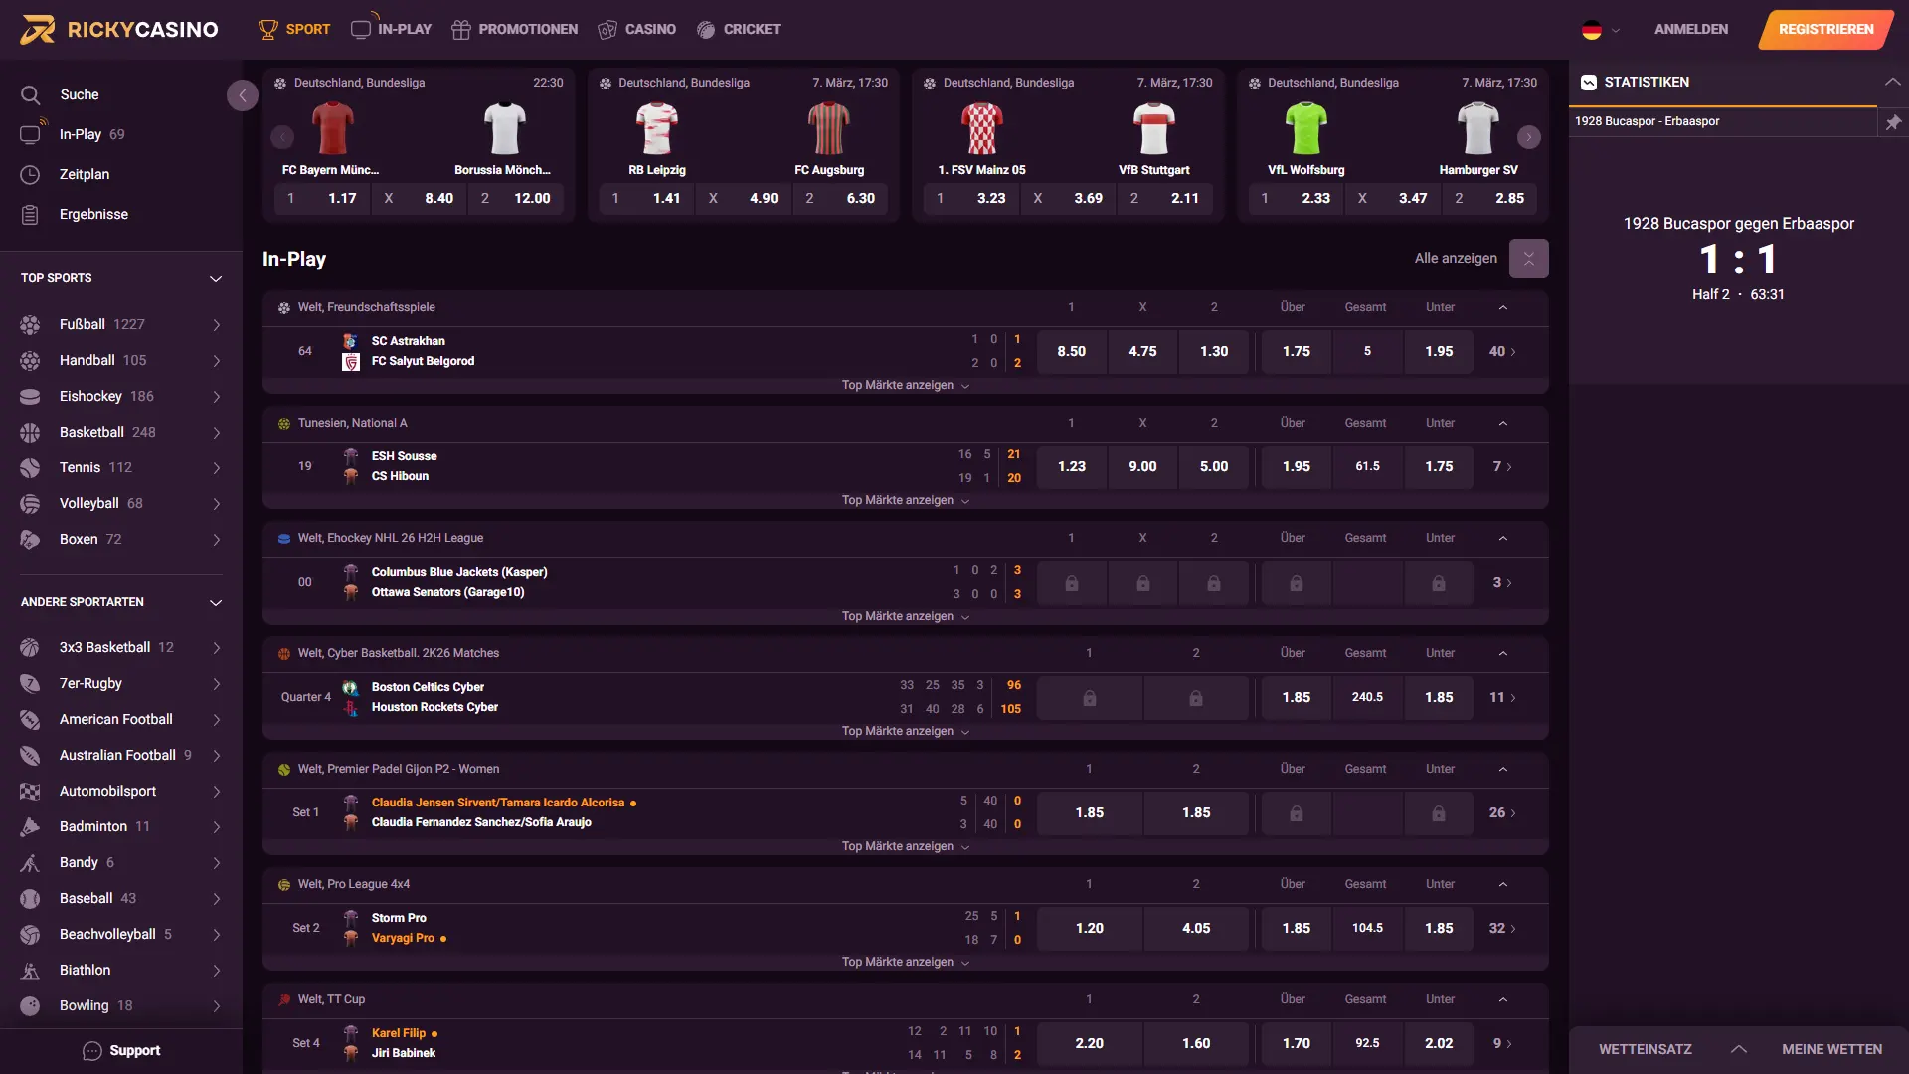Click the Automobilsport checkered flag icon
The image size is (1909, 1074).
31,791
